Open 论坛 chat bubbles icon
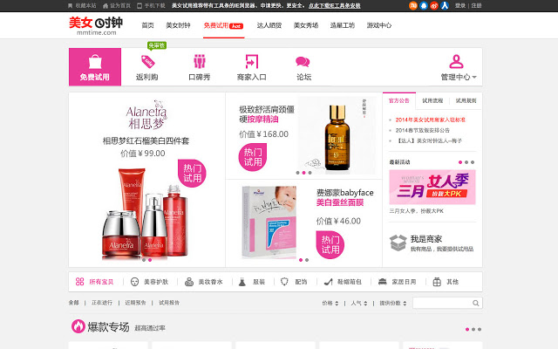 click(303, 62)
